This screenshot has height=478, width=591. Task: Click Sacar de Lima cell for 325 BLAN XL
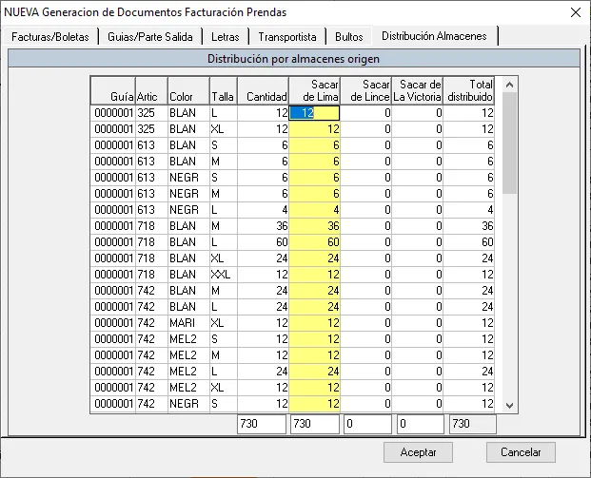click(314, 129)
